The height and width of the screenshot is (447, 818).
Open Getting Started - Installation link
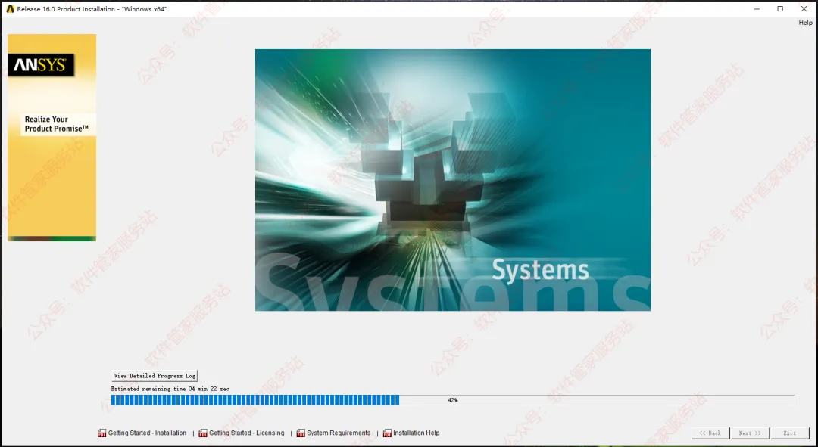[x=147, y=433]
